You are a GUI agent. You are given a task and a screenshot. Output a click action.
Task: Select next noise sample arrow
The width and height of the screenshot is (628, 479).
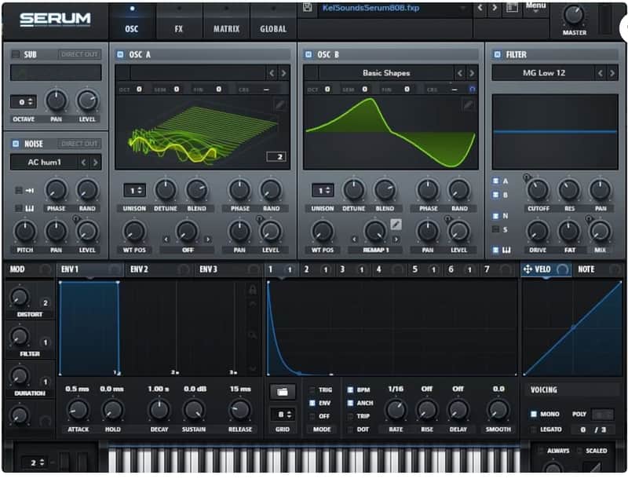coord(95,163)
